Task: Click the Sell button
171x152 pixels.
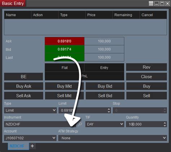Action: pos(146,96)
